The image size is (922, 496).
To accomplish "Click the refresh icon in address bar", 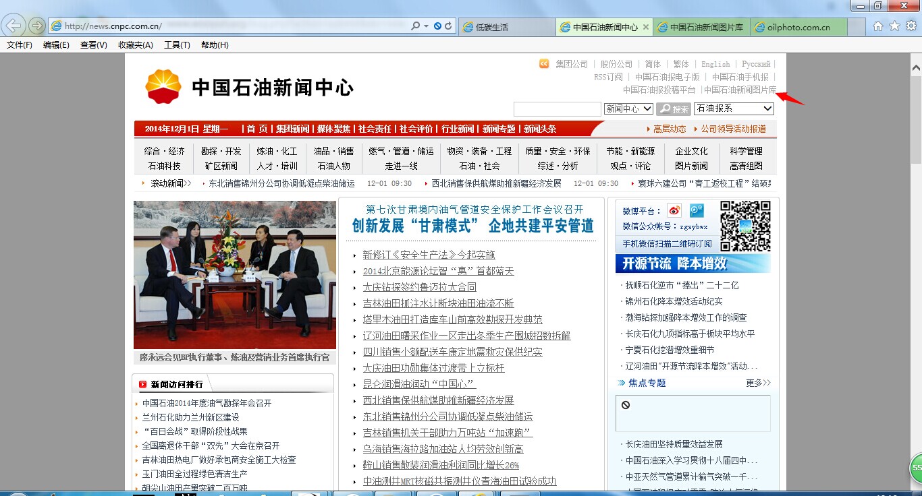I will tap(448, 26).
